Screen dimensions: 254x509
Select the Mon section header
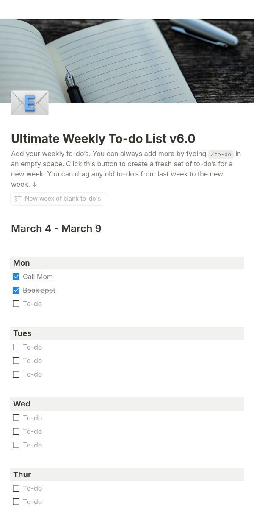pos(127,263)
